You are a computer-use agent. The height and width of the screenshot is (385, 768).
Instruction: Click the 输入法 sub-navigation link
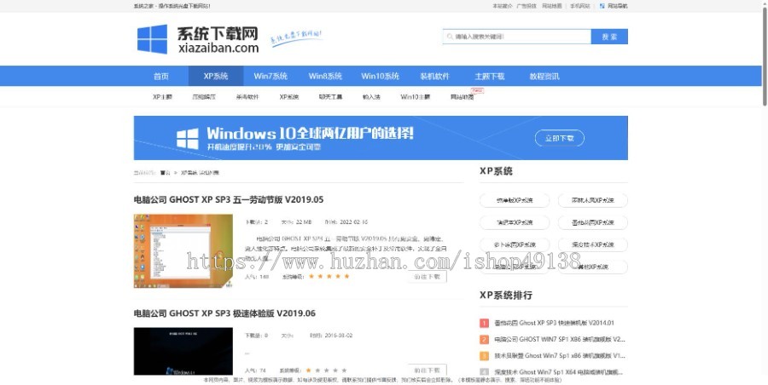(371, 97)
